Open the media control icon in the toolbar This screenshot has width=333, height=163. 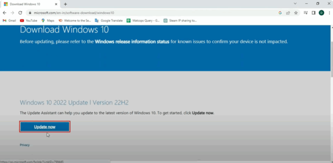[306, 13]
